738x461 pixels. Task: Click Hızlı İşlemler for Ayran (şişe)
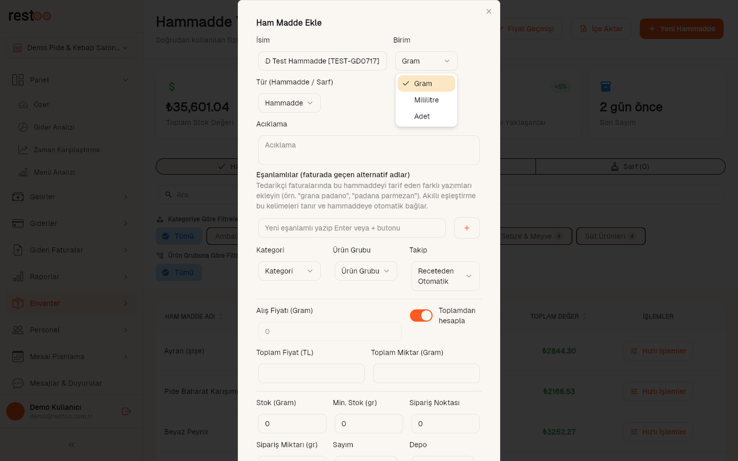click(x=658, y=351)
